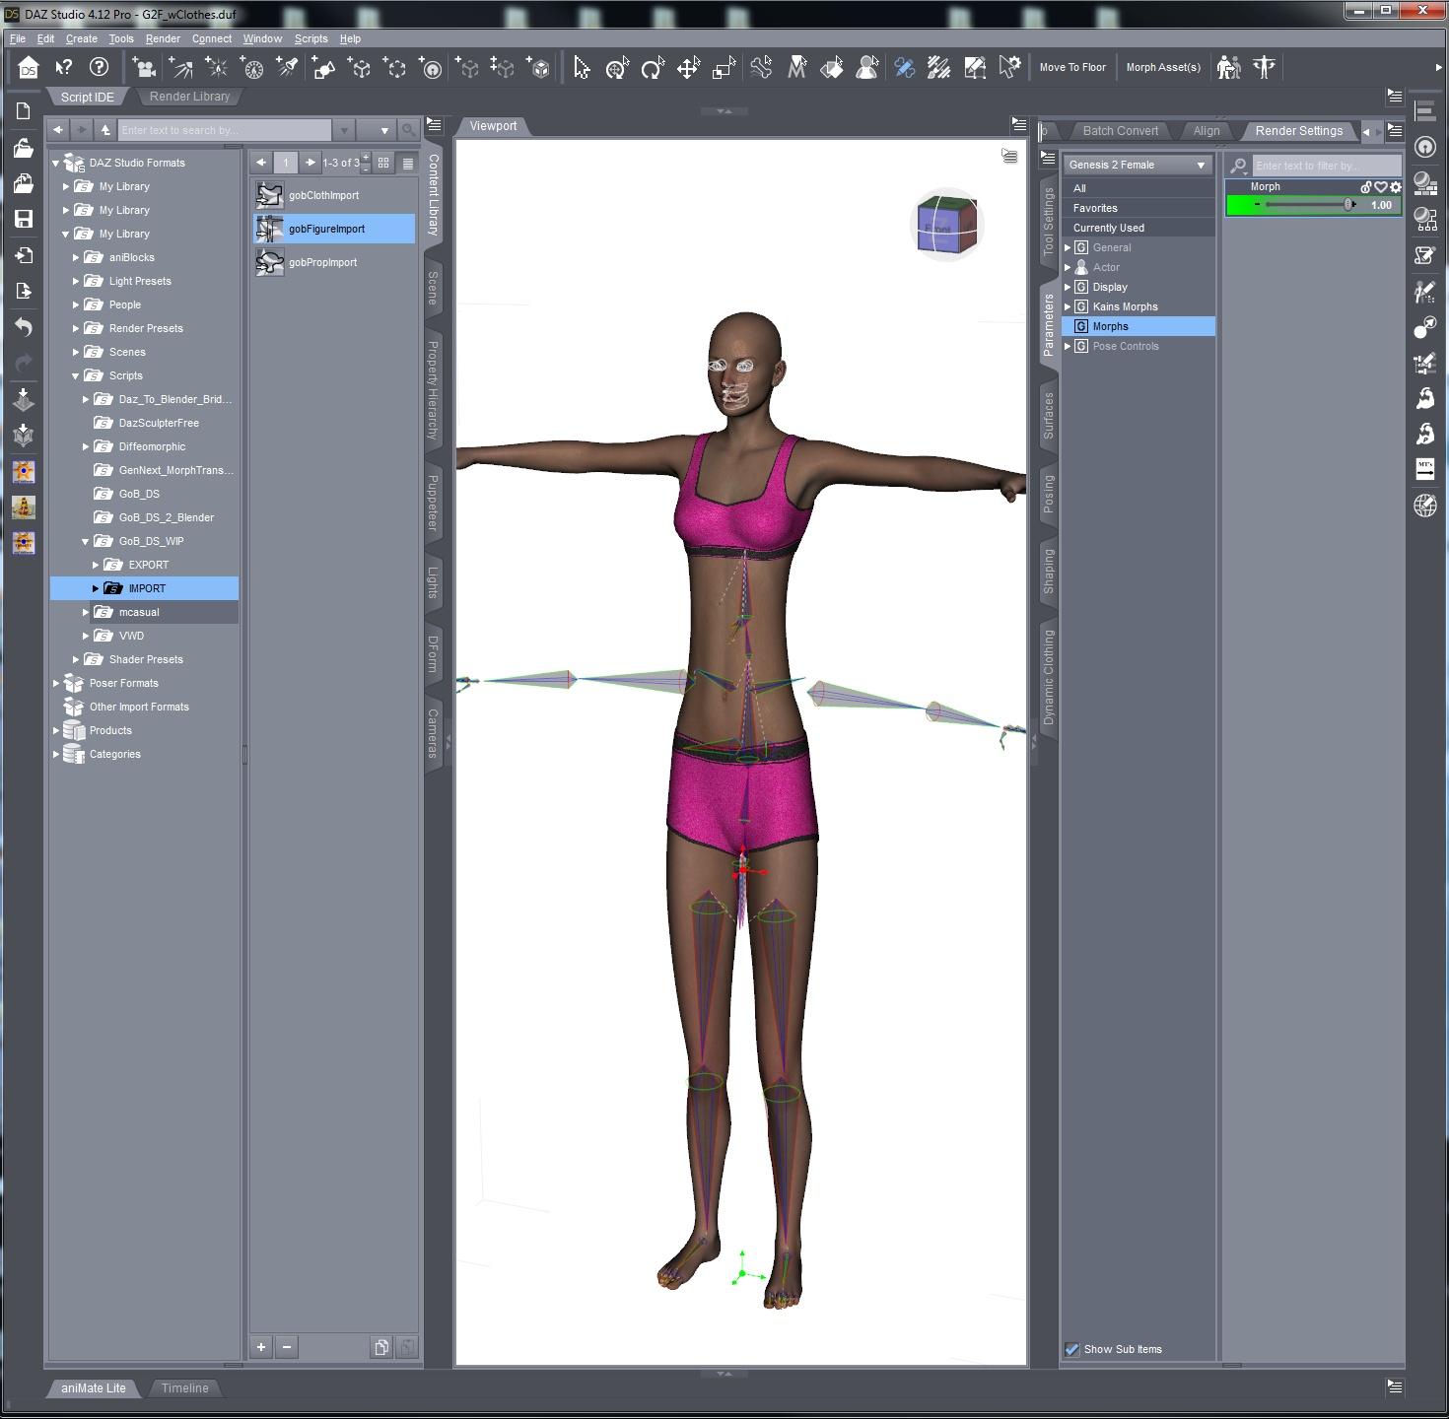Expand Categories node
Viewport: 1449px width, 1419px height.
tap(56, 754)
